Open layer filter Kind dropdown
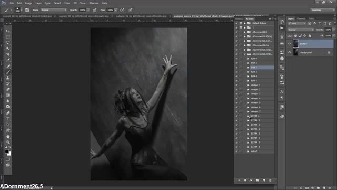This screenshot has height=190, width=337. [297, 23]
